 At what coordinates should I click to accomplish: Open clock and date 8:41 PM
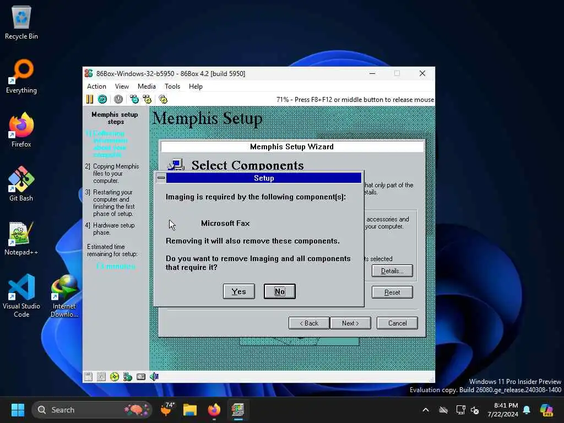[503, 410]
